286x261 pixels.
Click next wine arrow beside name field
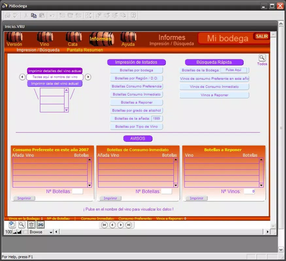[x=88, y=77]
